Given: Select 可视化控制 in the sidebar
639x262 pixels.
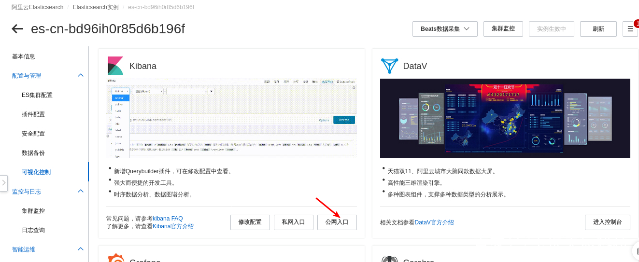Looking at the screenshot, I should click(x=36, y=172).
